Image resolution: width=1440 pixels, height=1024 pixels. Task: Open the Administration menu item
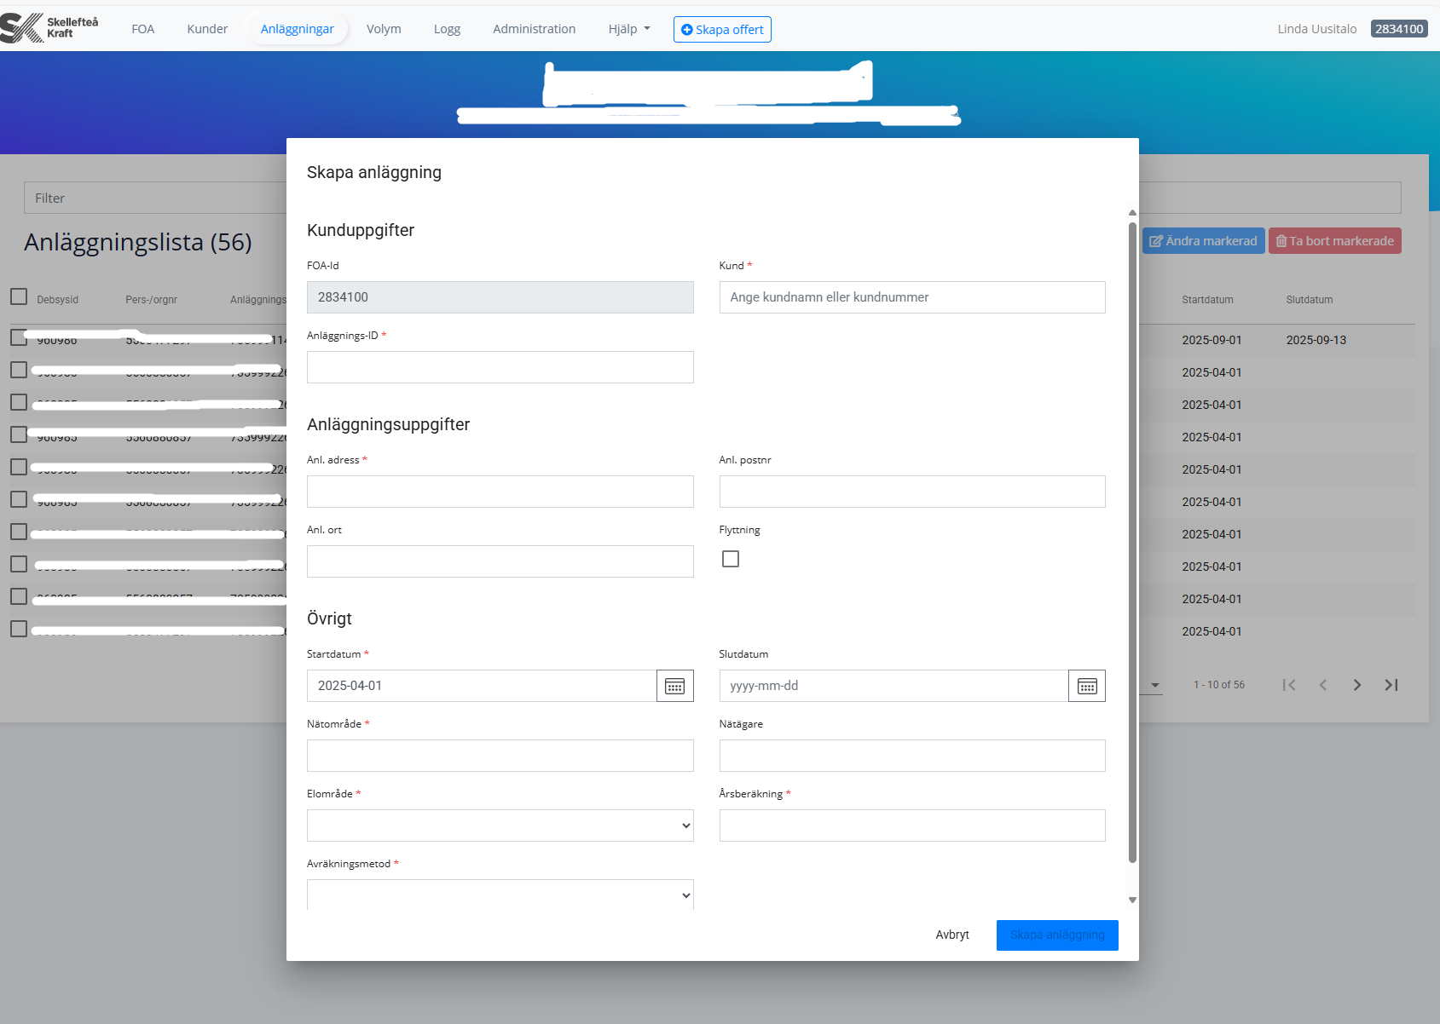tap(534, 29)
